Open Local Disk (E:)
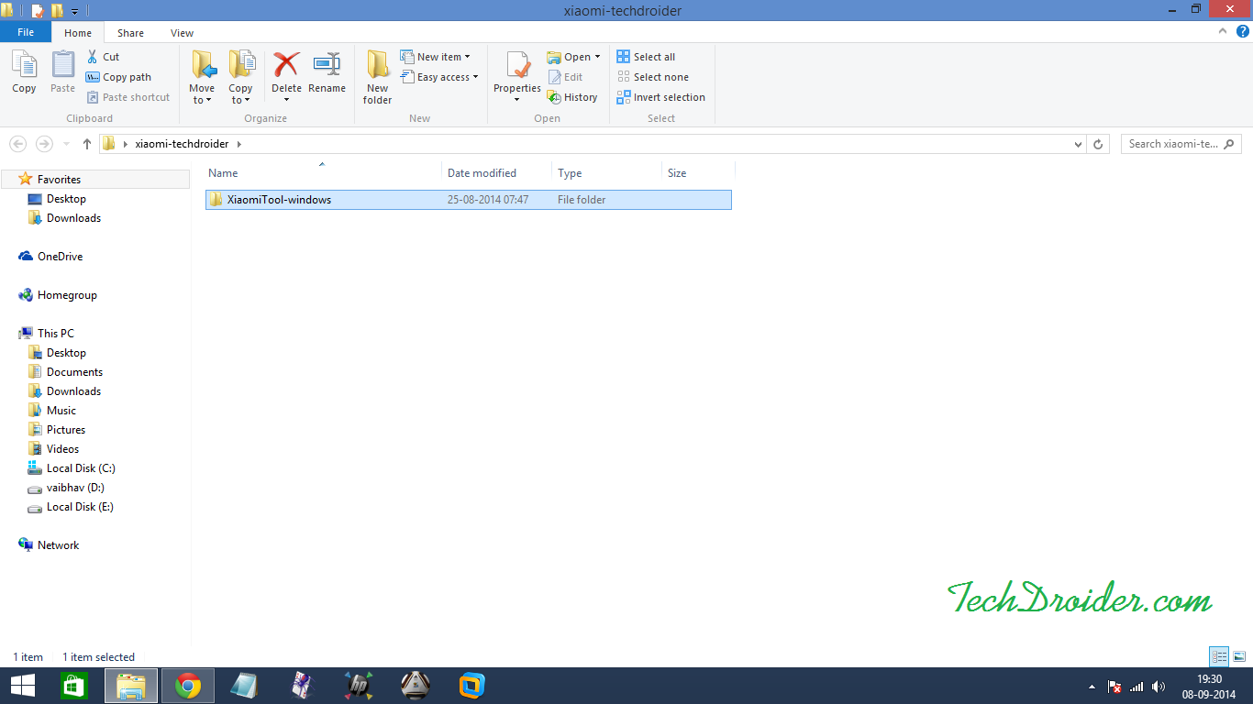This screenshot has height=704, width=1253. 80,507
